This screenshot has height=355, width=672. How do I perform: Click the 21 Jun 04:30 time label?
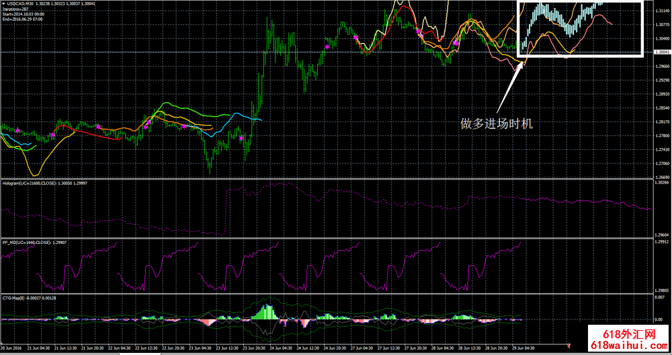(x=37, y=348)
